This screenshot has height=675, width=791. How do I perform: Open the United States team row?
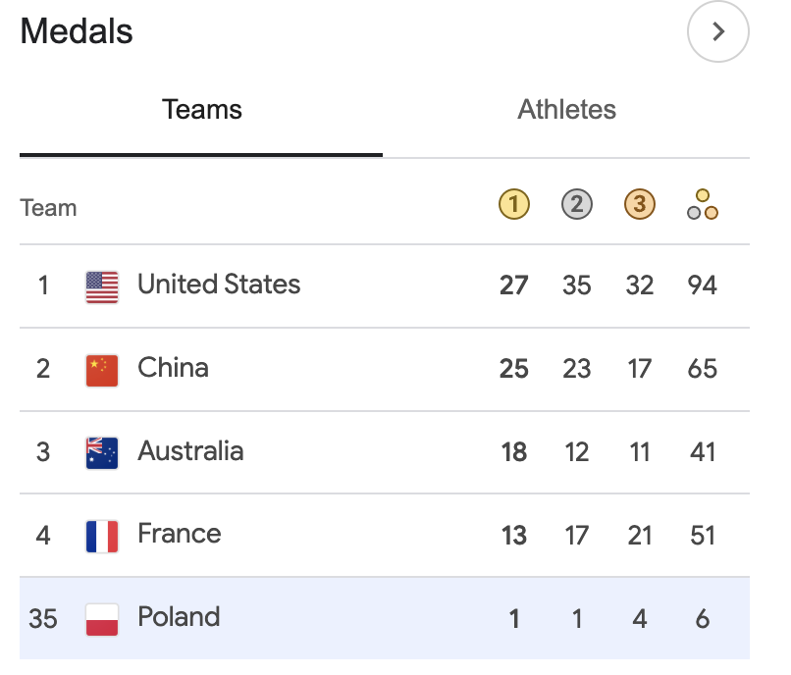(385, 286)
